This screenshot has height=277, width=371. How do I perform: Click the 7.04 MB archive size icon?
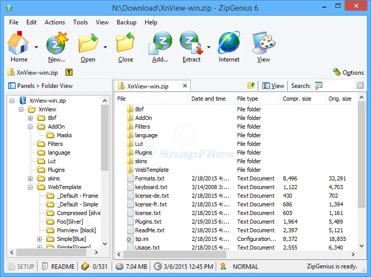pyautogui.click(x=119, y=266)
